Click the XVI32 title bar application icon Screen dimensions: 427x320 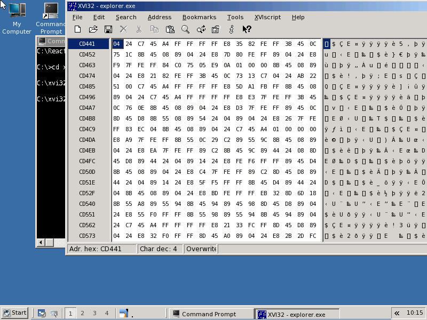coord(72,6)
